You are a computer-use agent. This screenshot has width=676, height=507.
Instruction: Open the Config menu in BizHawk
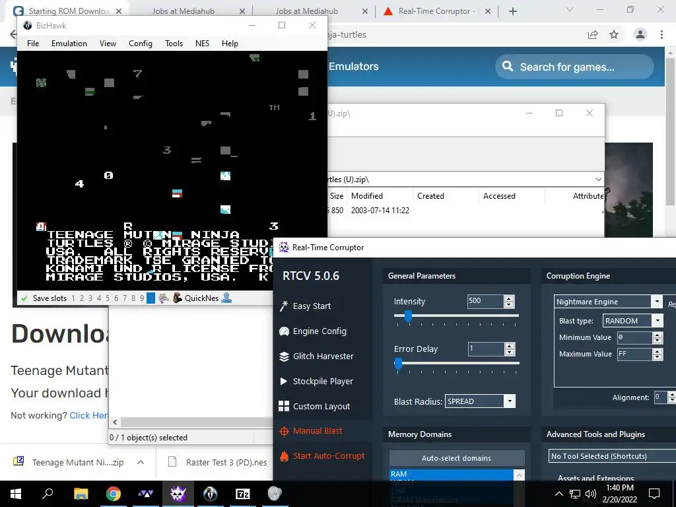(x=141, y=43)
